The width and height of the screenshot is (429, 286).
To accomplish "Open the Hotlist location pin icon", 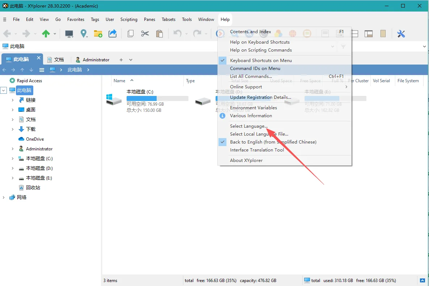I will (x=84, y=34).
